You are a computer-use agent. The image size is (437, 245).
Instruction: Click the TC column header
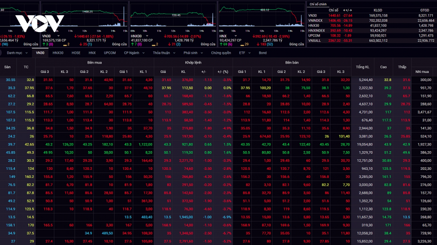pyautogui.click(x=26, y=67)
